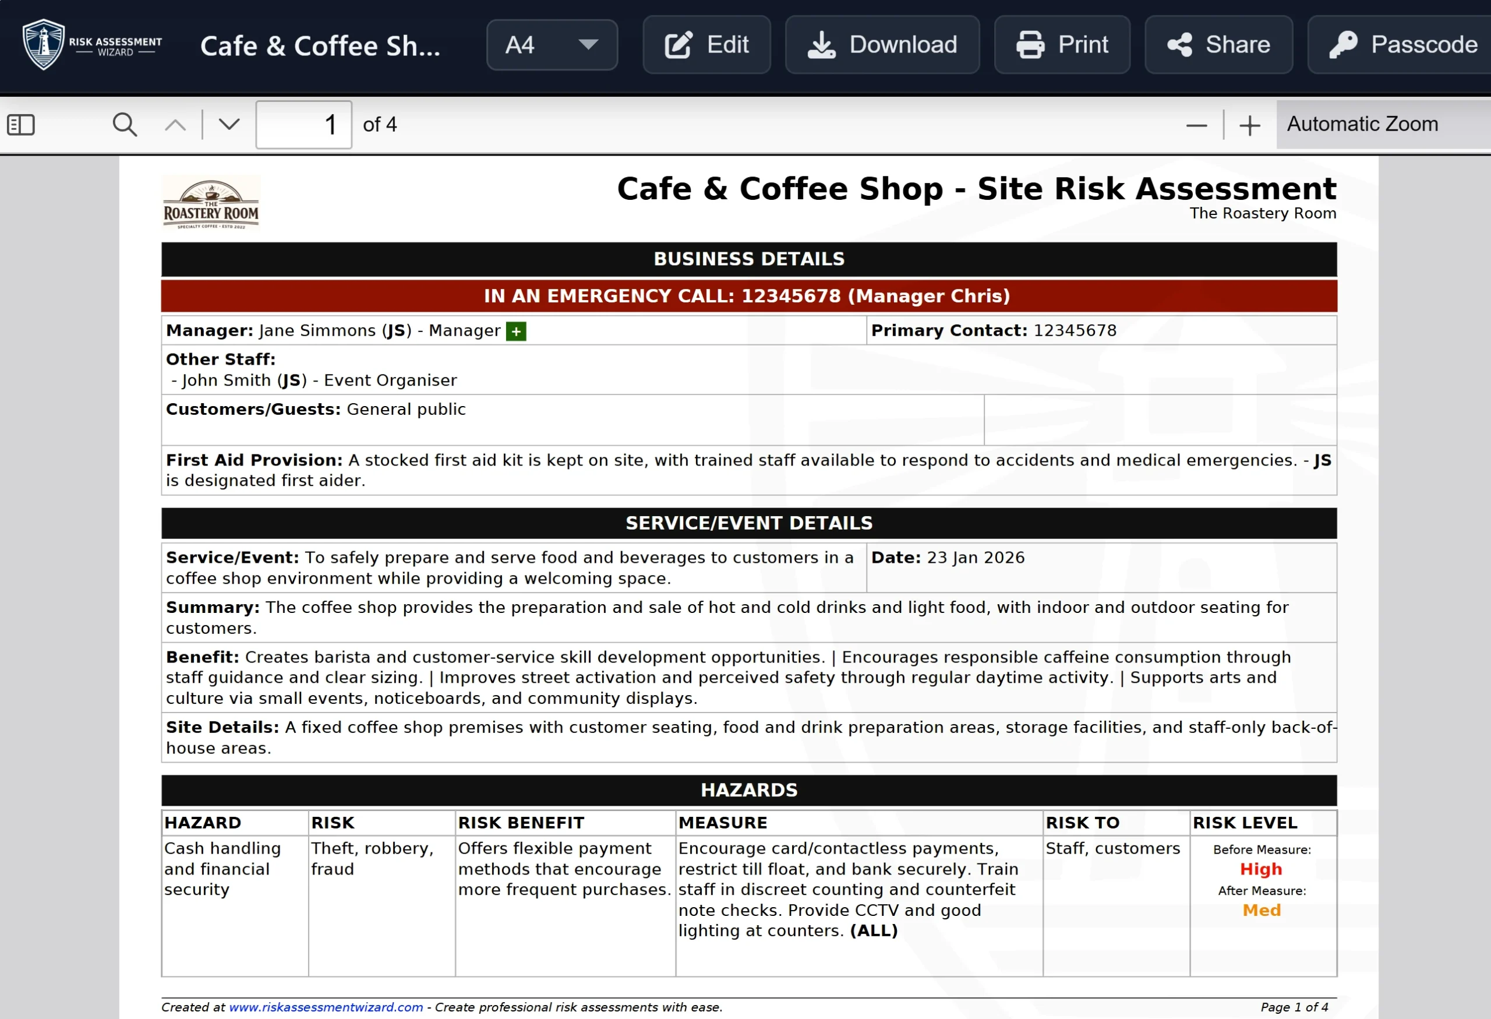Image resolution: width=1491 pixels, height=1019 pixels.
Task: Open the A4 paper size dropdown
Action: click(552, 45)
